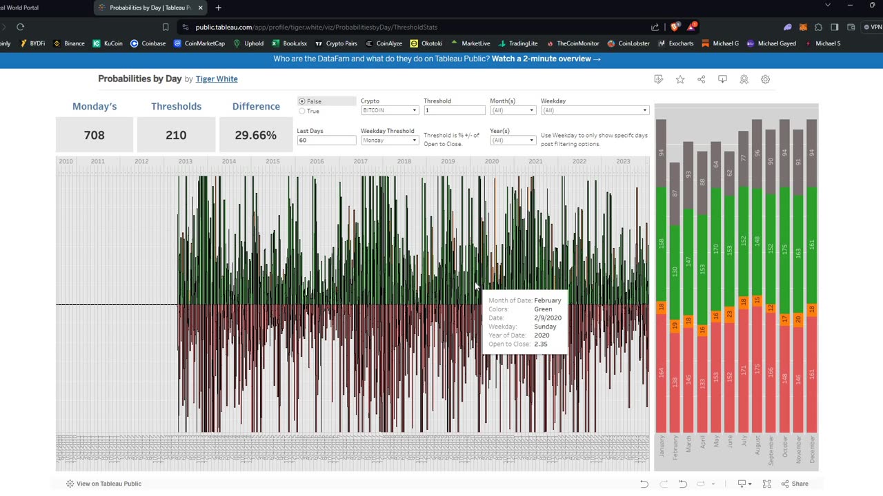Favorite the viz with star icon

point(680,79)
